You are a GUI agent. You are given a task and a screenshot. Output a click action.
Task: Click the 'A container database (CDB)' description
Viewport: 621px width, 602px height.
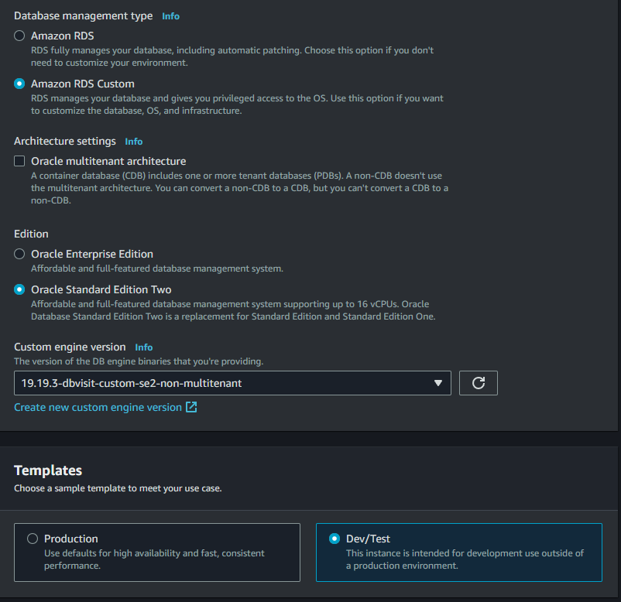pos(239,188)
